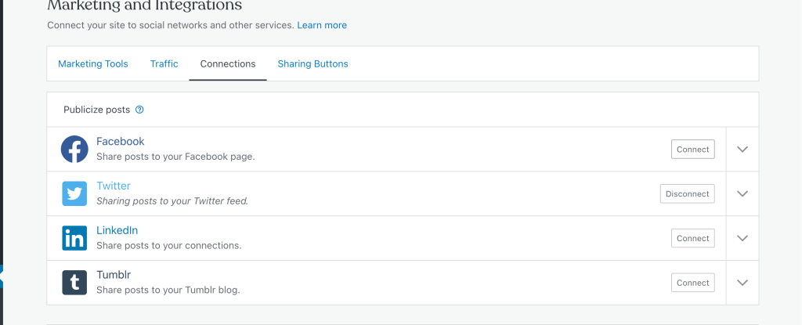This screenshot has height=325, width=802.
Task: Click the LinkedIn logo icon
Action: tap(74, 238)
